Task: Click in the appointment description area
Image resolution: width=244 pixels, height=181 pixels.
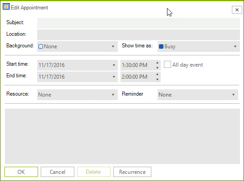Action: 122,136
